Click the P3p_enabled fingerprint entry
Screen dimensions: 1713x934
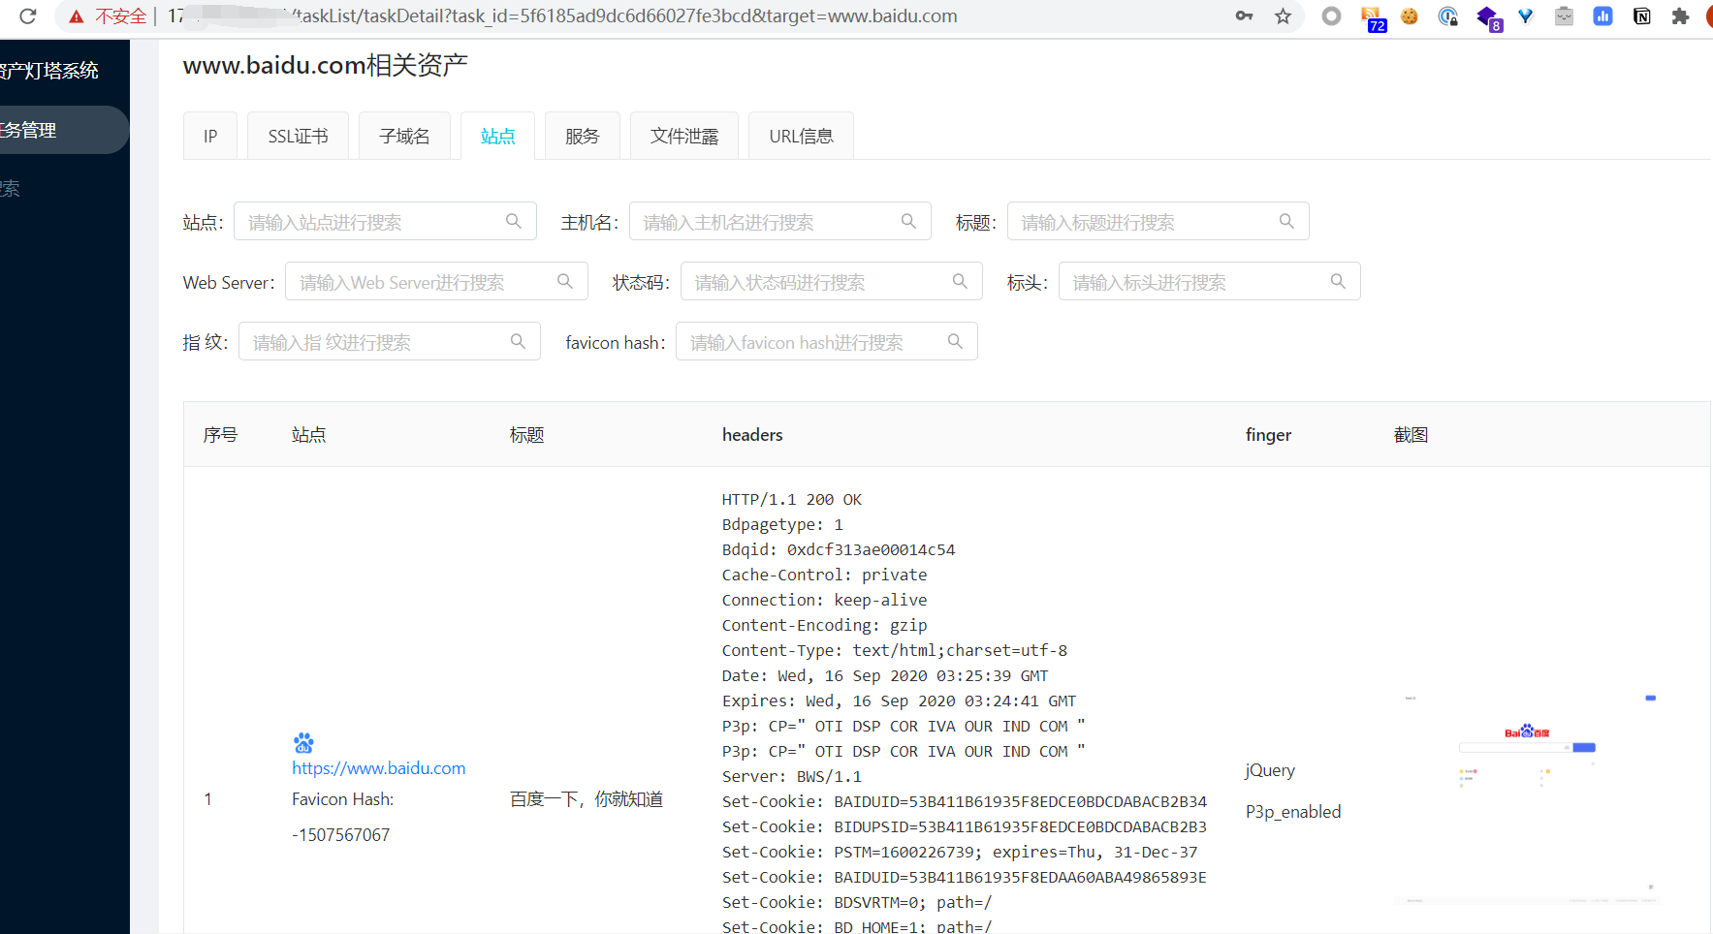click(x=1293, y=812)
